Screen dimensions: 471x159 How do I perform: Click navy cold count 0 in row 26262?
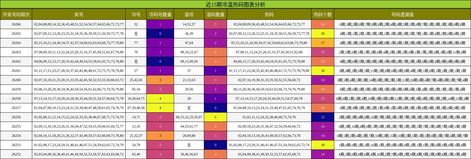point(160,61)
